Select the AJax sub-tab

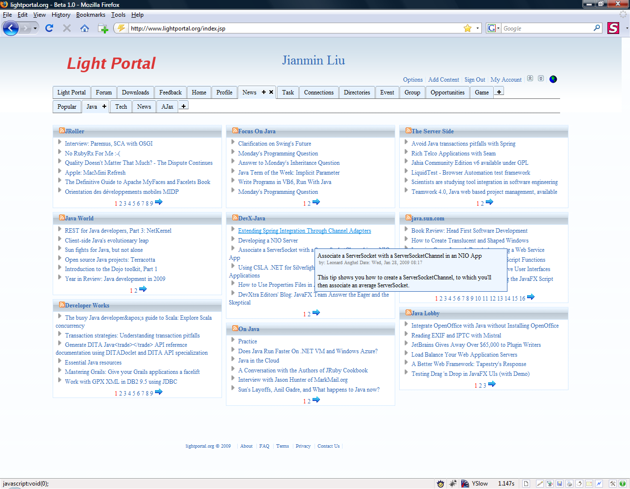coord(167,107)
